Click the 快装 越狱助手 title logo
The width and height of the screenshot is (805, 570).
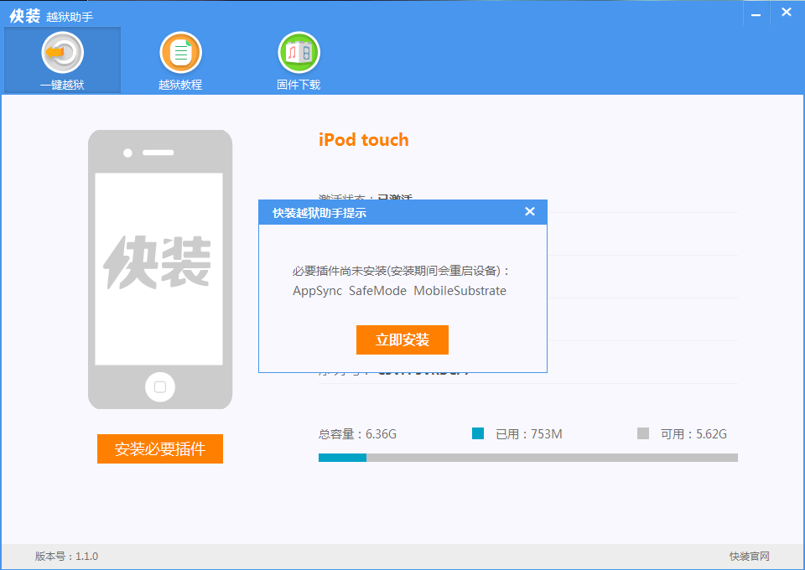click(51, 16)
